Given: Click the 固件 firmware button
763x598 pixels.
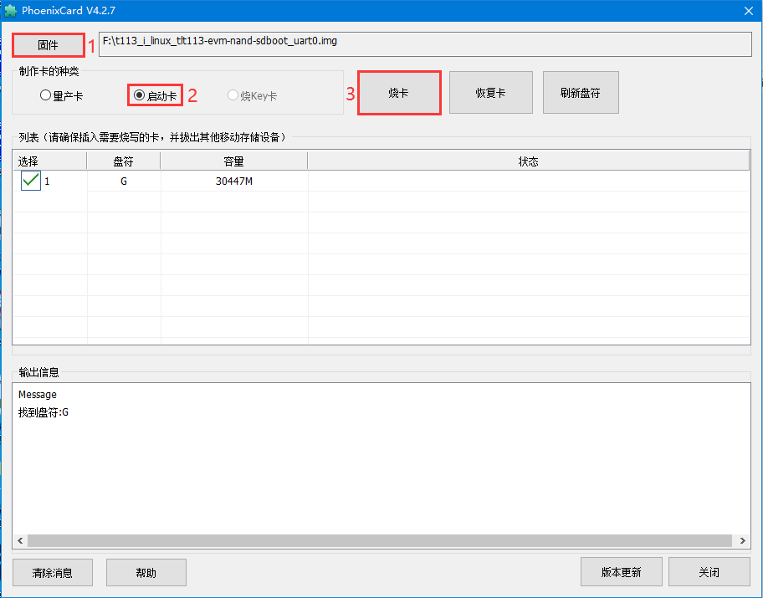Looking at the screenshot, I should (x=49, y=45).
